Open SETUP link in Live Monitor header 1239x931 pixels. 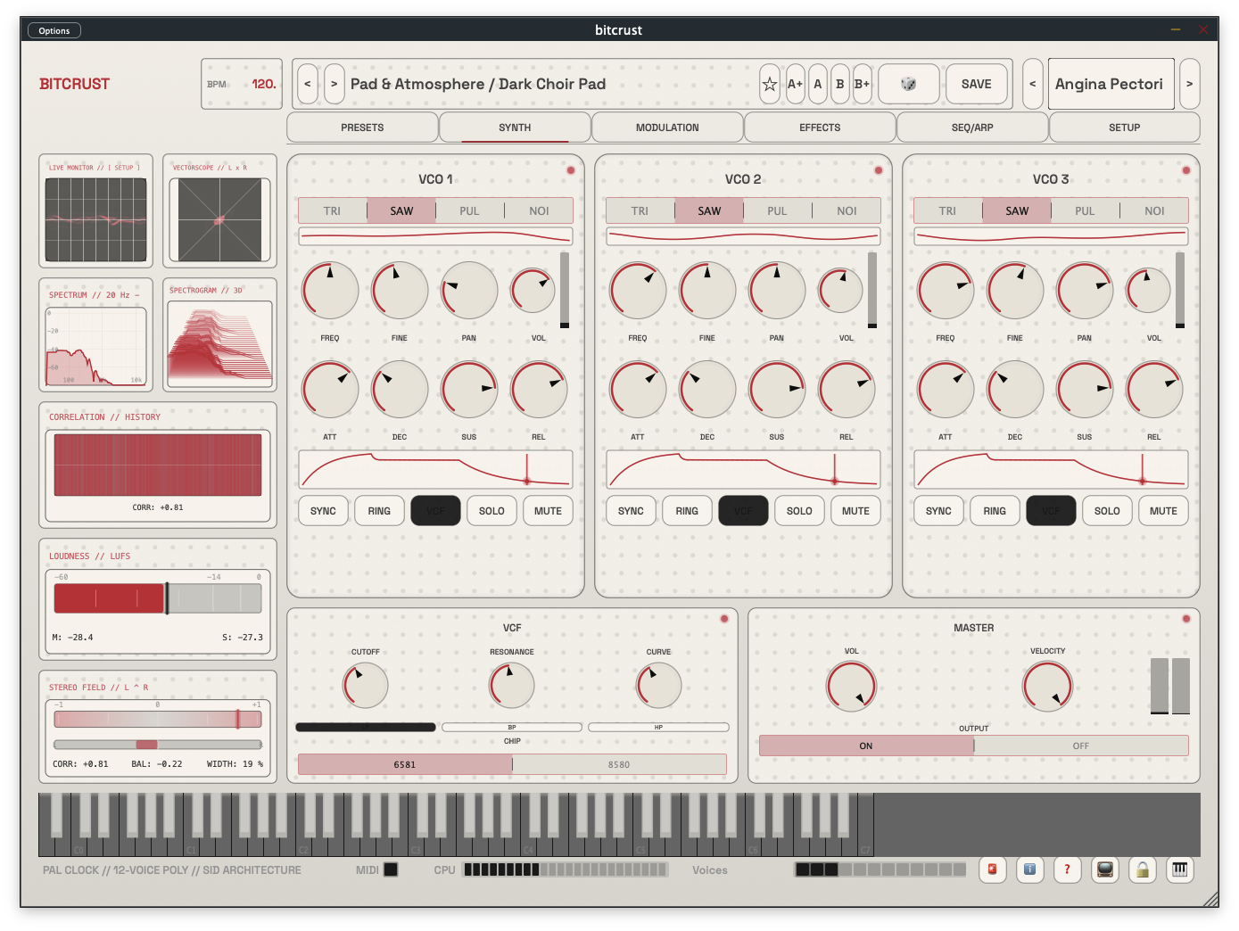point(124,168)
